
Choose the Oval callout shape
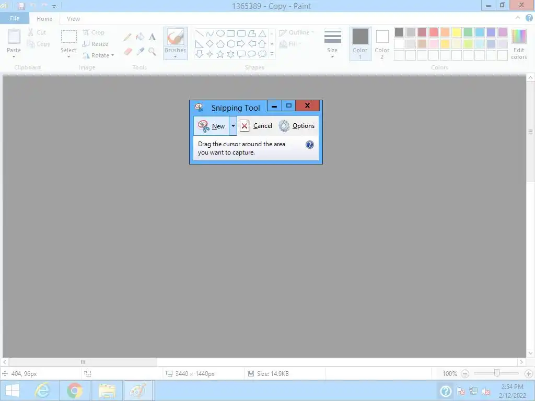(x=252, y=54)
